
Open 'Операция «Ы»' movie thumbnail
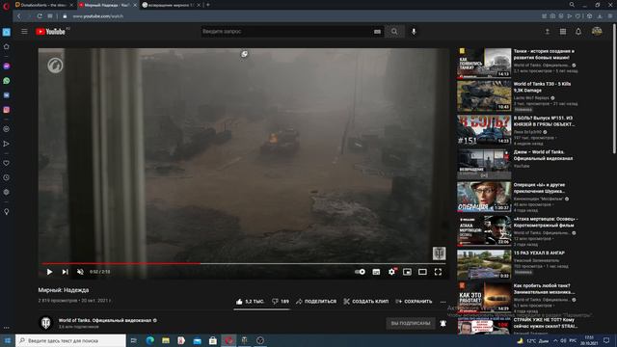(x=484, y=197)
